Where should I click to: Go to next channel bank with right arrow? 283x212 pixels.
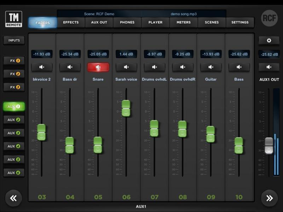click(270, 198)
